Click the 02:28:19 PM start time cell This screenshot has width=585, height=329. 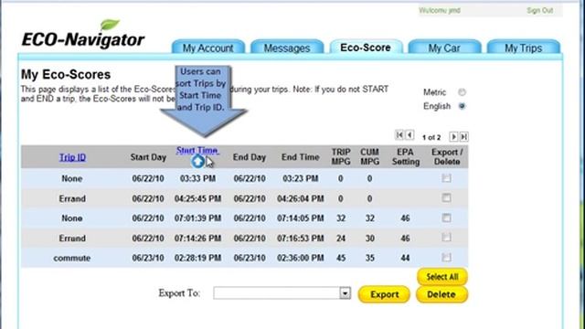(x=197, y=258)
